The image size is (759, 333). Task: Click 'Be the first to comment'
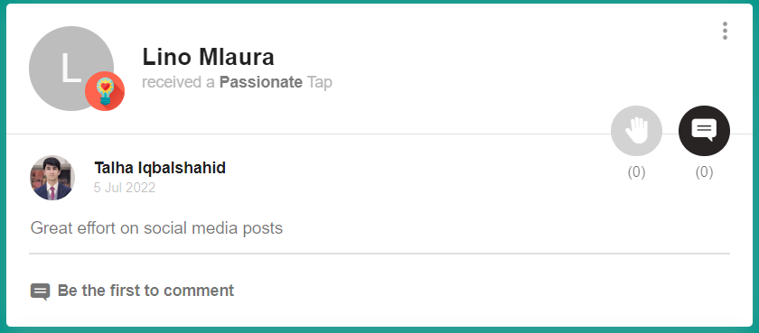click(x=145, y=291)
